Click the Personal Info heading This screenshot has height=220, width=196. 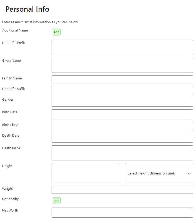pos(27,9)
